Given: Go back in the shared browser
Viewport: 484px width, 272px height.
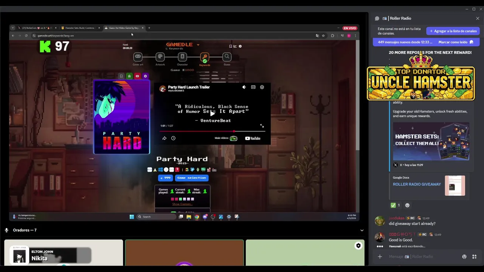Looking at the screenshot, I should [13, 36].
